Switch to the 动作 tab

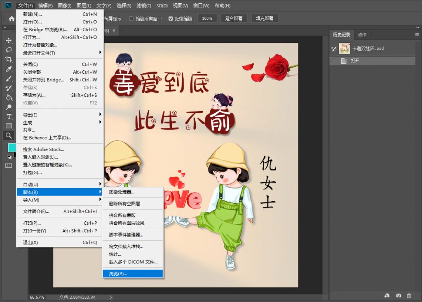[x=362, y=35]
